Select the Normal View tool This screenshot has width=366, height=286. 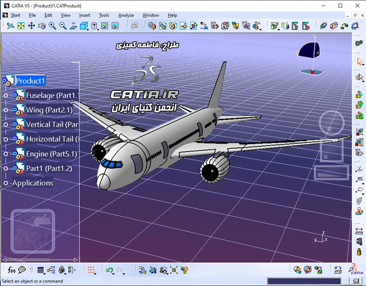coord(73,26)
